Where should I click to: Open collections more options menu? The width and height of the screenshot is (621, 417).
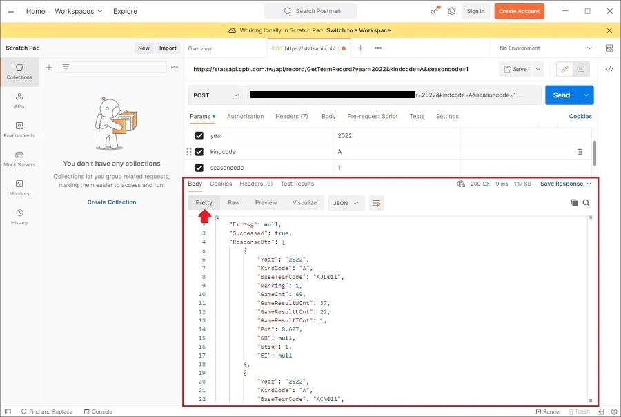[175, 68]
